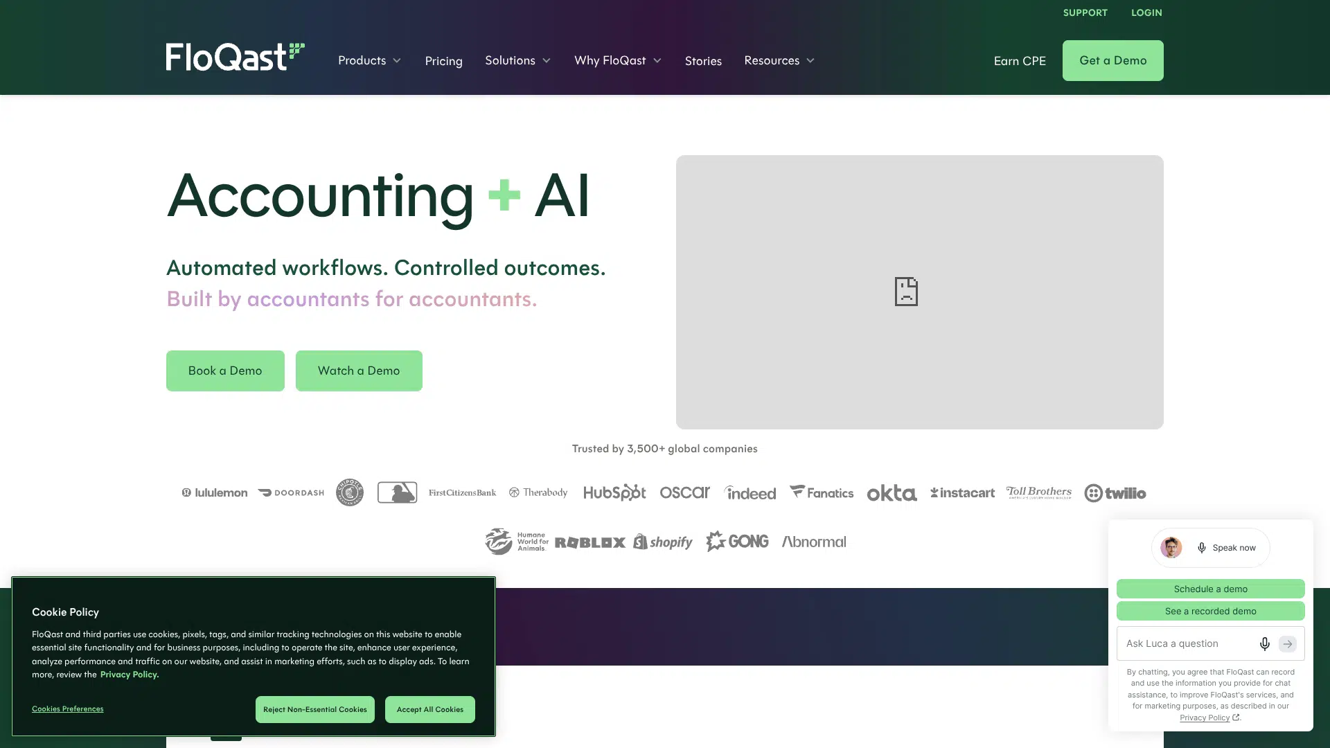
Task: Reject non-essential cookies
Action: click(x=314, y=709)
